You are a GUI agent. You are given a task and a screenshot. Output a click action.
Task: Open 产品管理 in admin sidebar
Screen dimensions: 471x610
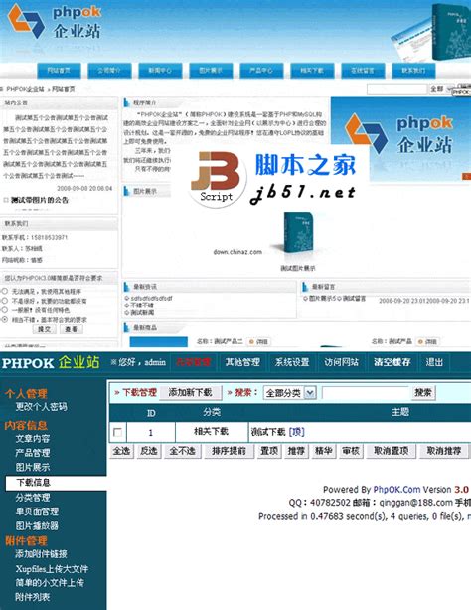click(33, 453)
